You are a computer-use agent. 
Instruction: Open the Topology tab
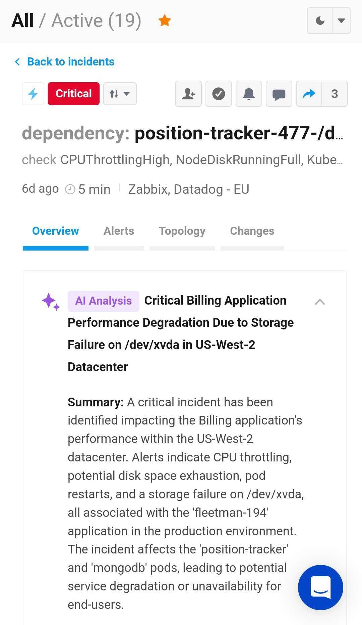tap(182, 231)
